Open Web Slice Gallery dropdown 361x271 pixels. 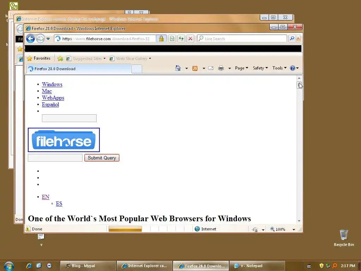point(130,59)
